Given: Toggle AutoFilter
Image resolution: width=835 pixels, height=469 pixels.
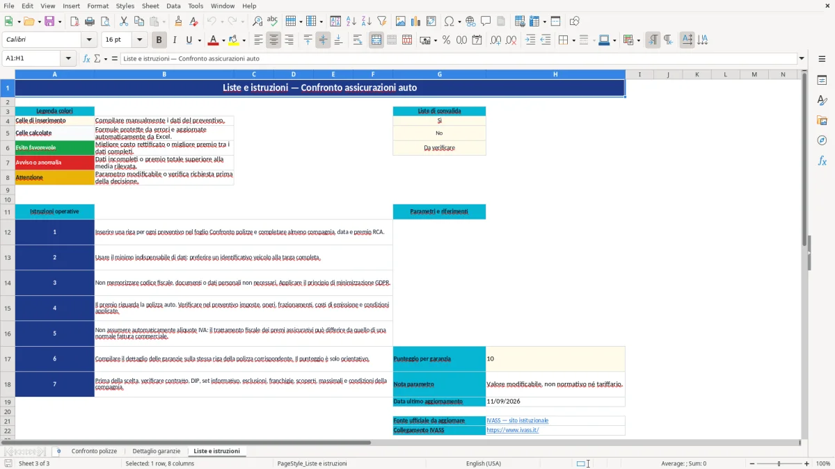Looking at the screenshot, I should tap(381, 22).
